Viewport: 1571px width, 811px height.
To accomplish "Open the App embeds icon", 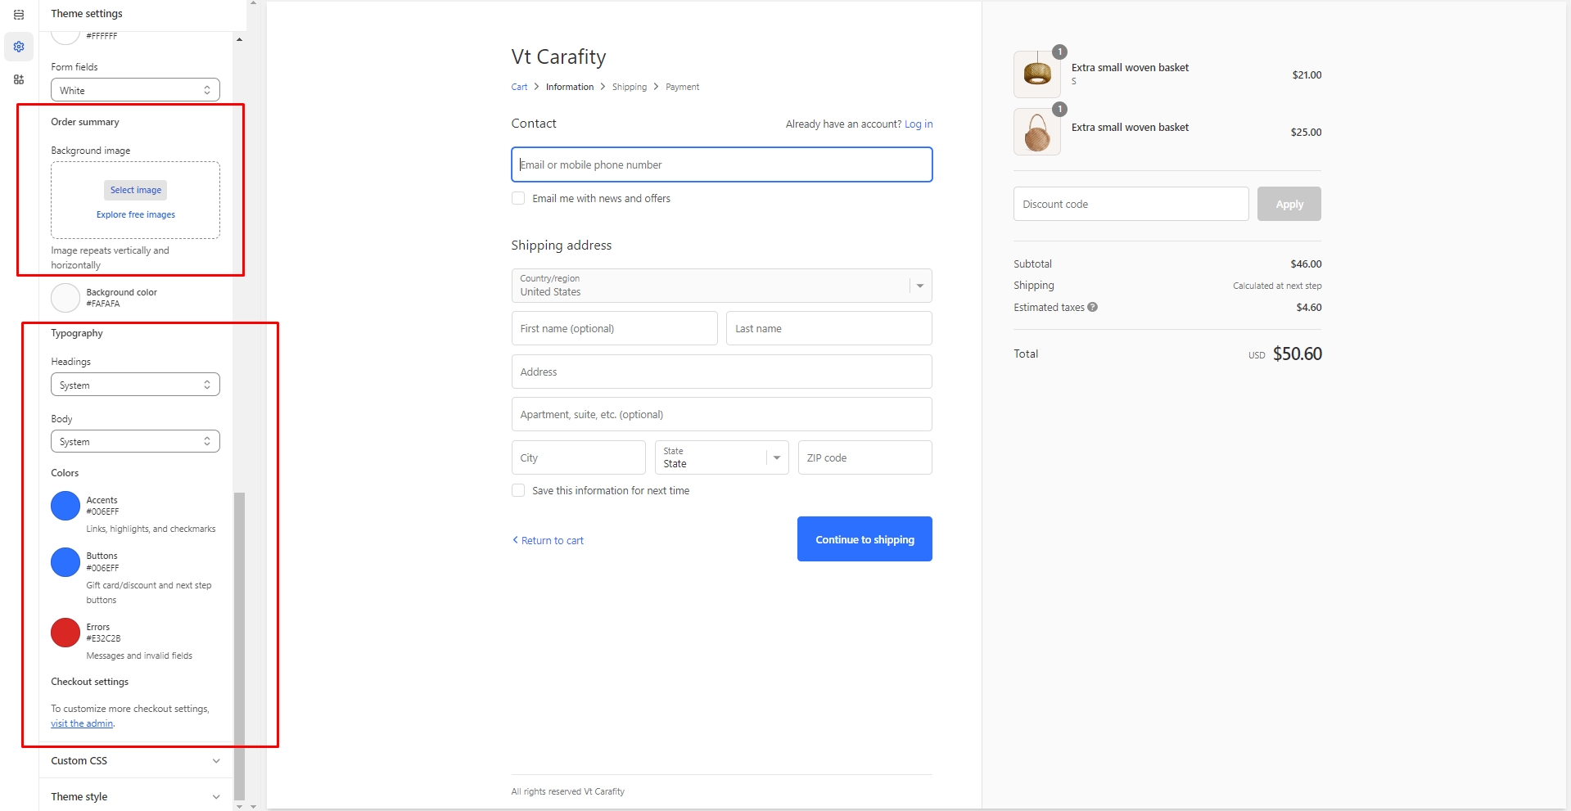I will point(19,79).
